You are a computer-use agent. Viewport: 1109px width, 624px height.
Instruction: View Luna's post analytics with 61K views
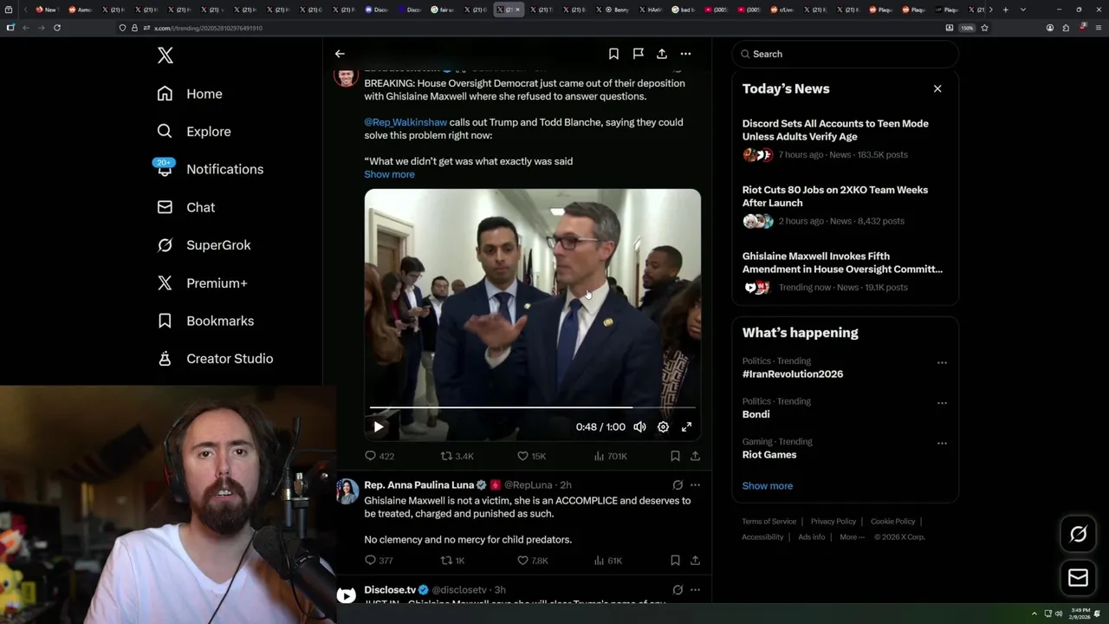click(607, 561)
